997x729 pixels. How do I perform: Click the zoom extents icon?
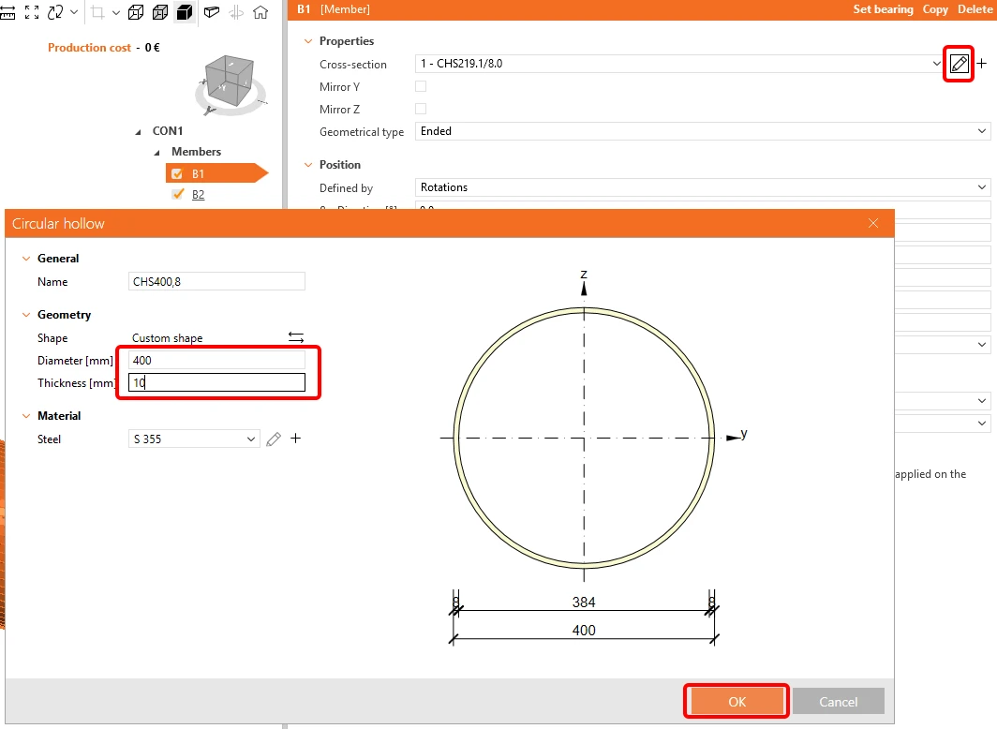pos(32,12)
